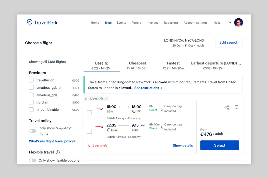The height and width of the screenshot is (178, 268).
Task: Click the British Airways logo on 22:35 flight
Action: coord(99,127)
